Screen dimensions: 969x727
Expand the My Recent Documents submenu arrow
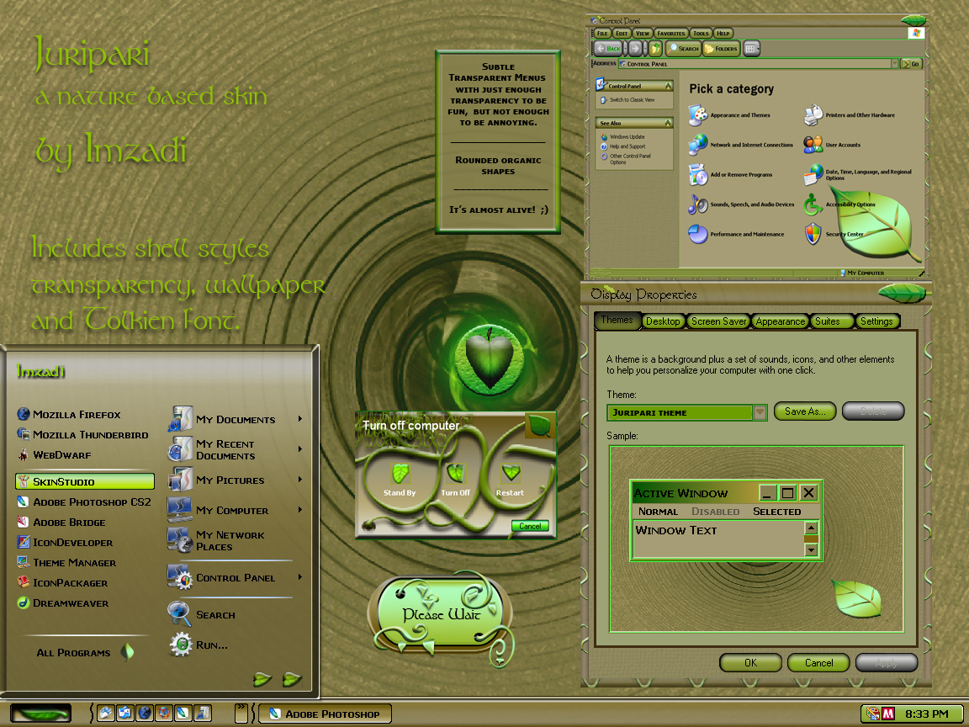click(300, 448)
